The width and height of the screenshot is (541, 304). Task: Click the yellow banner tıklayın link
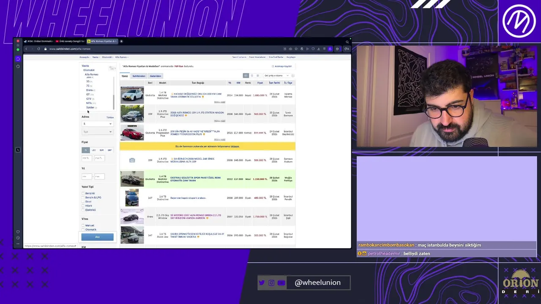click(235, 147)
